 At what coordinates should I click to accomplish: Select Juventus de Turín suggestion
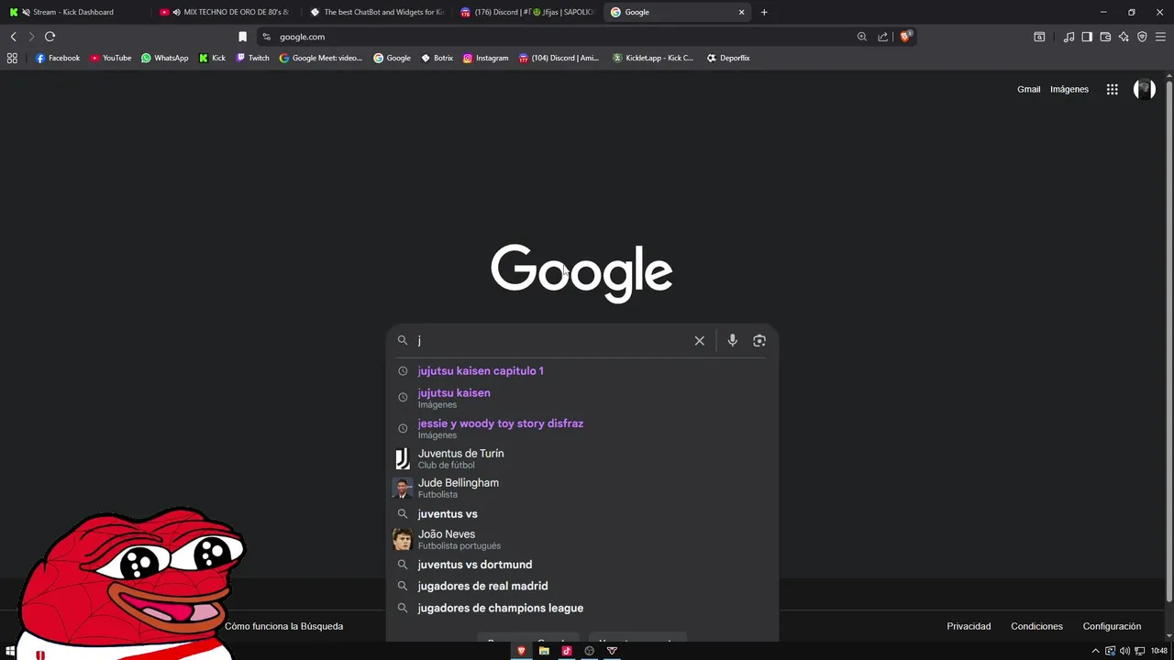pyautogui.click(x=581, y=458)
